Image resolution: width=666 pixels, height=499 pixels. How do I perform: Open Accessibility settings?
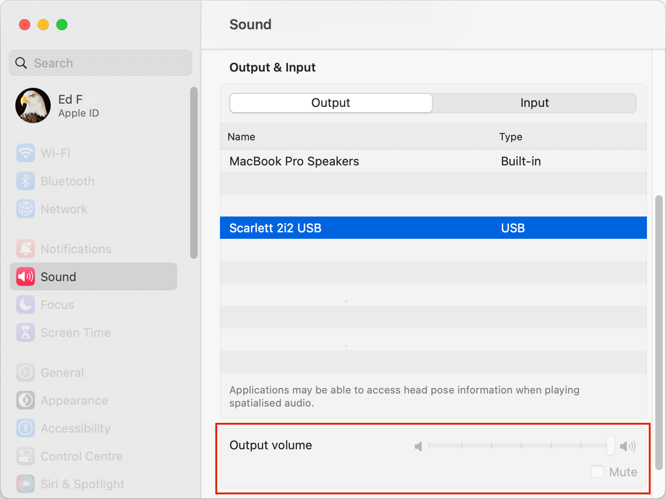tap(75, 428)
